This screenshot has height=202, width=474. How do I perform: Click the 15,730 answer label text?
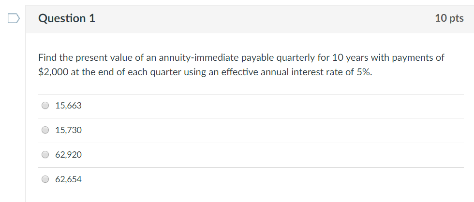click(x=68, y=130)
